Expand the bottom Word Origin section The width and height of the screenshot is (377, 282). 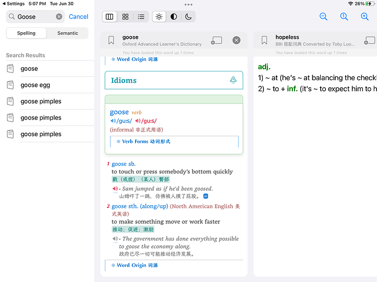(x=135, y=265)
